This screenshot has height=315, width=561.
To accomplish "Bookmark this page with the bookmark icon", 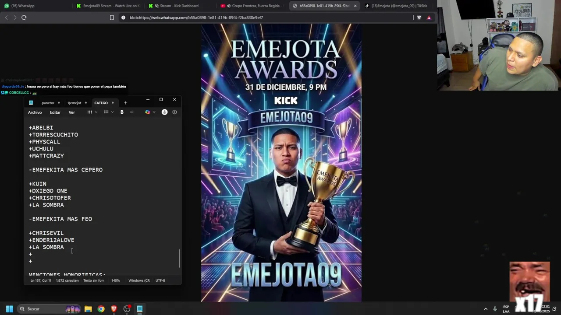I will tap(112, 17).
